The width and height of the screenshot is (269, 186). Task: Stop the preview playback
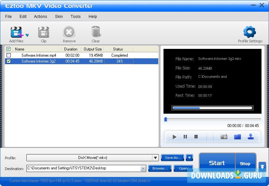pyautogui.click(x=196, y=136)
